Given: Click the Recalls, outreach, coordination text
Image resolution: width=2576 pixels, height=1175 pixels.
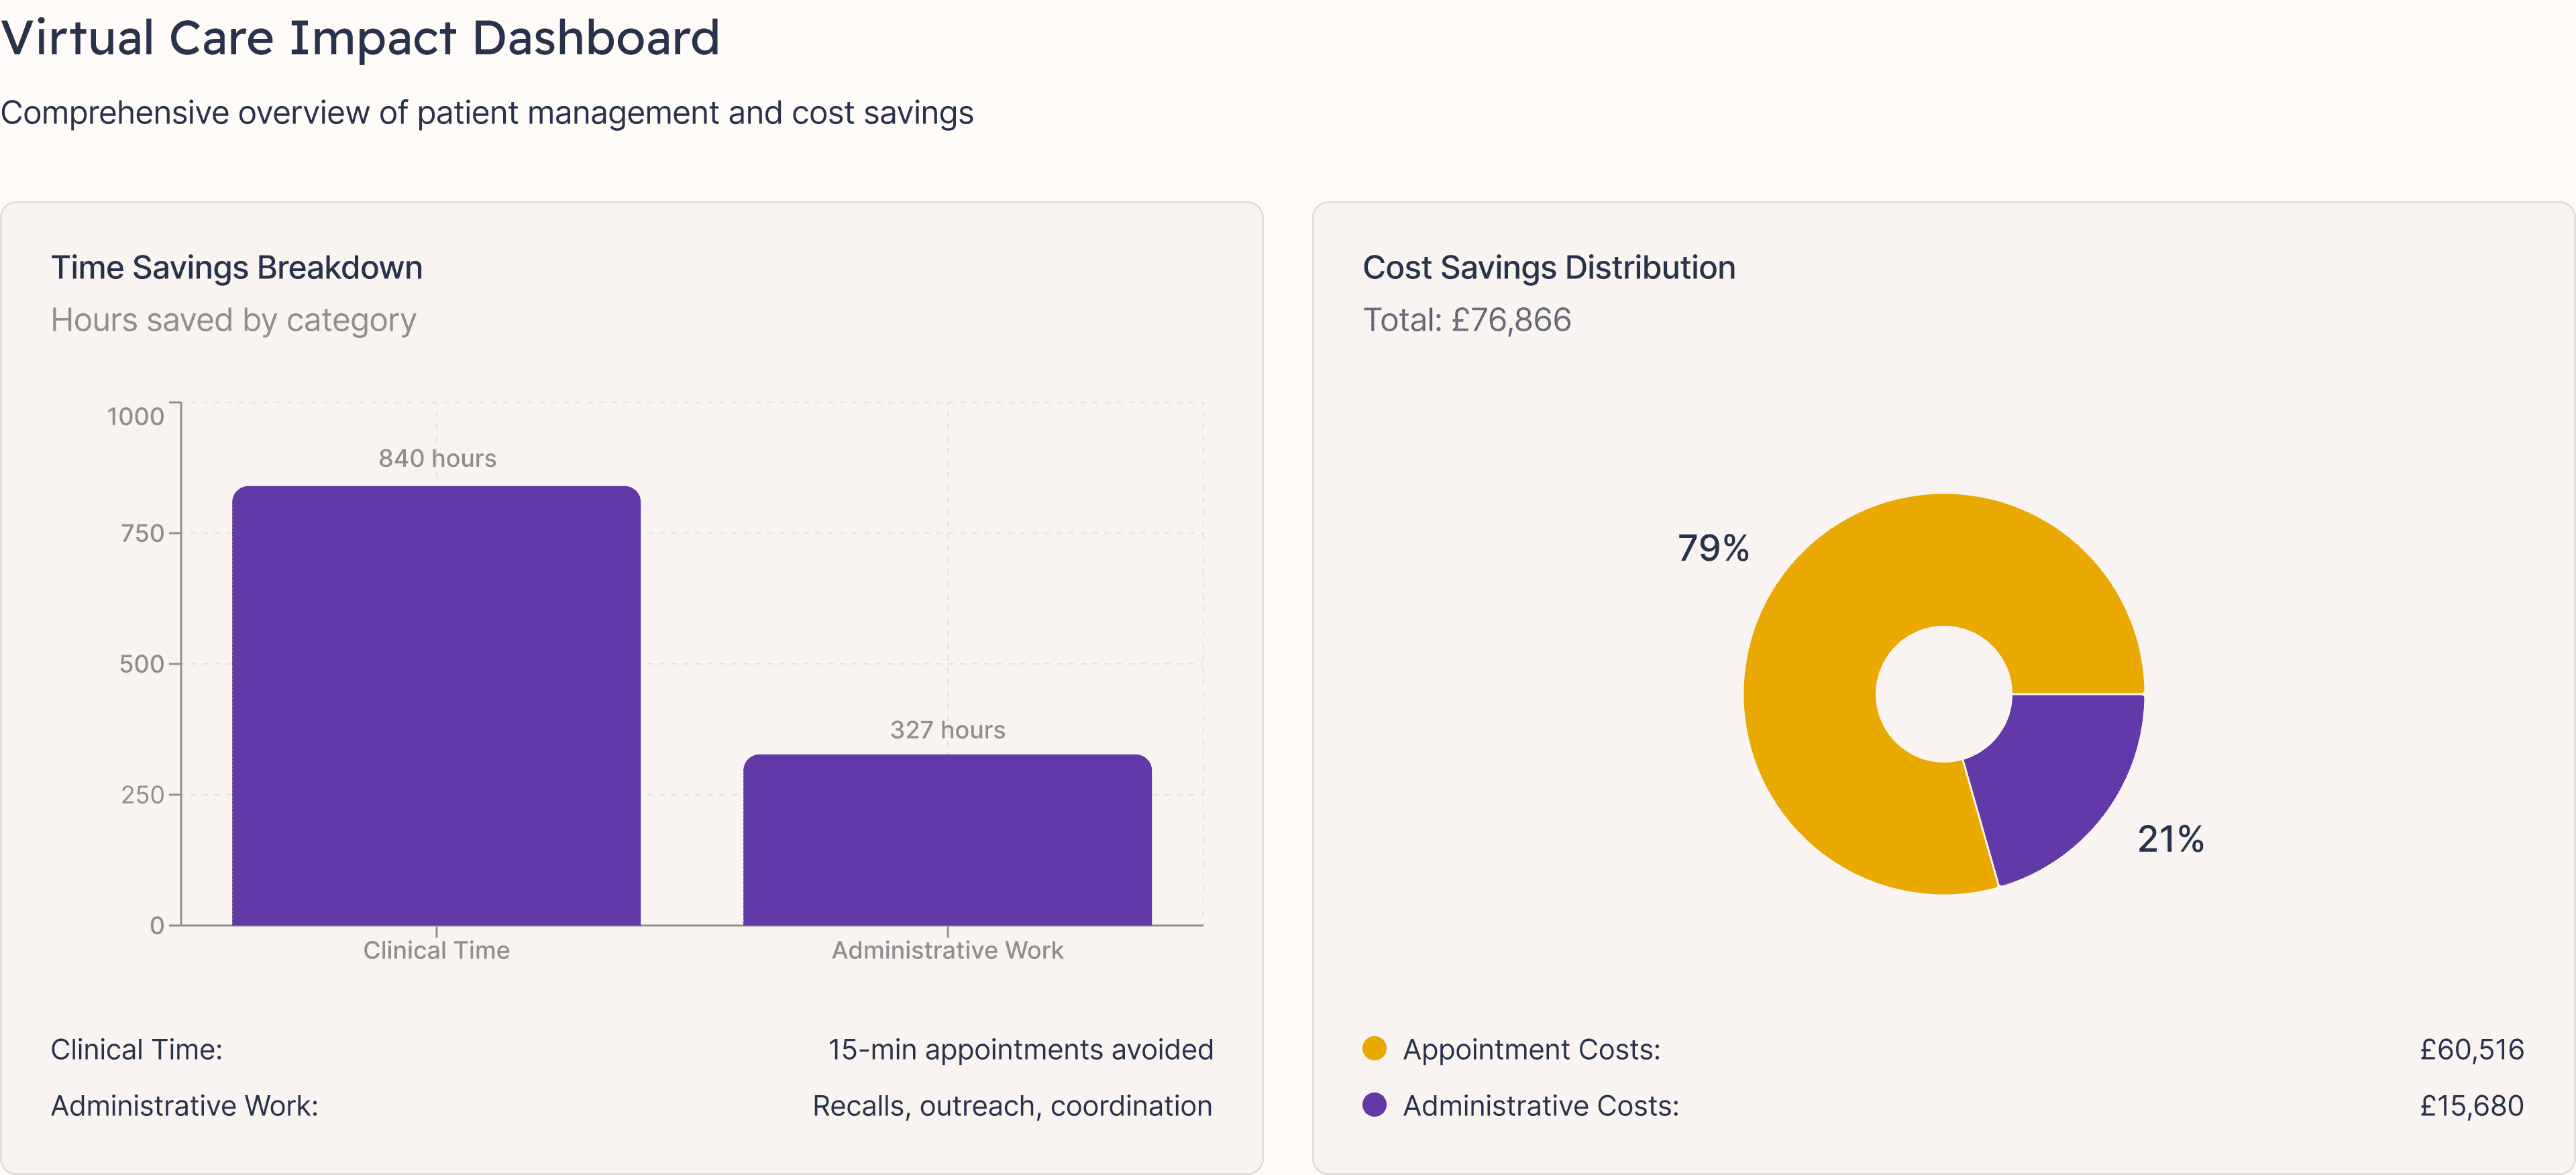Looking at the screenshot, I should [1012, 1105].
